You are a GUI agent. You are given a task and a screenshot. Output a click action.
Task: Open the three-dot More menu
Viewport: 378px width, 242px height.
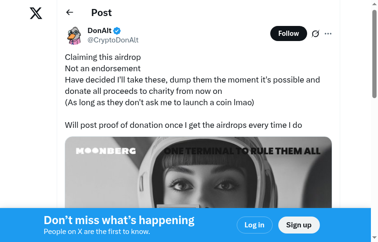pos(328,33)
